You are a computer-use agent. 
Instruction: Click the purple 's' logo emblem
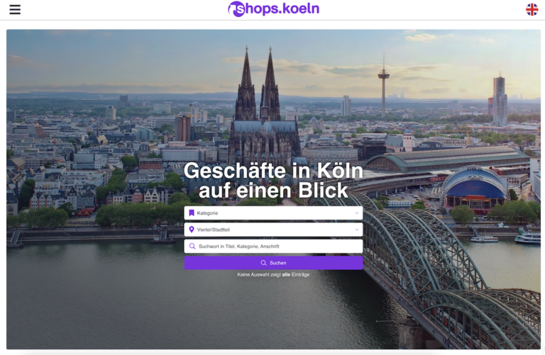pos(237,9)
